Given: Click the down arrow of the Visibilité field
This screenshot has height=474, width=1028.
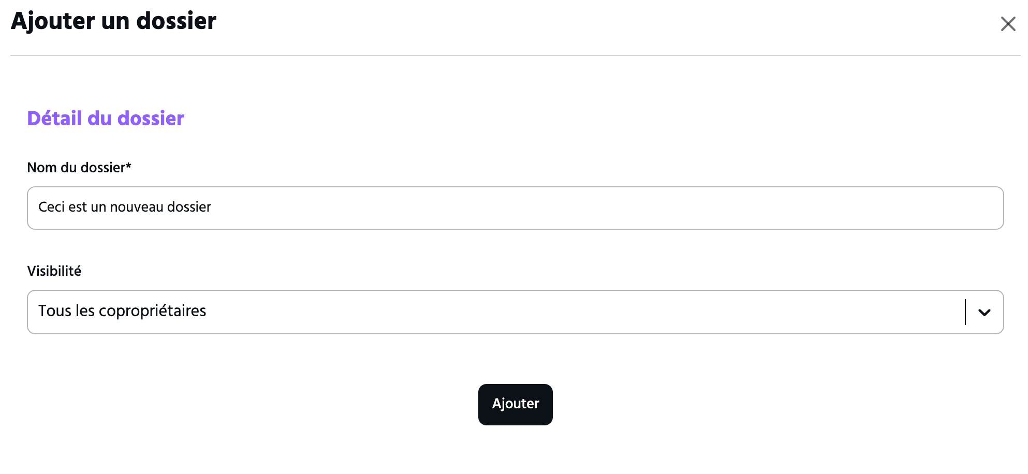Looking at the screenshot, I should click(x=984, y=312).
